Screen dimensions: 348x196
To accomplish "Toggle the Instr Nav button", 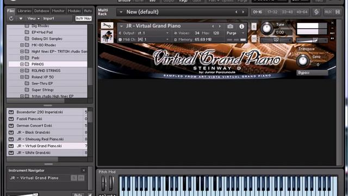I will [x=83, y=19].
